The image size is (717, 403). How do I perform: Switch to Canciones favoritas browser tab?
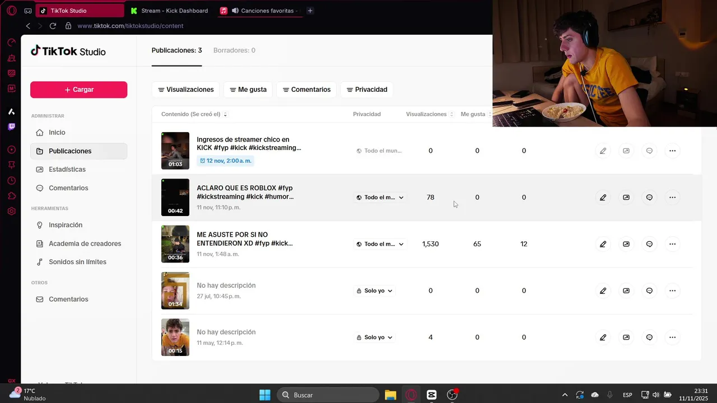point(260,11)
